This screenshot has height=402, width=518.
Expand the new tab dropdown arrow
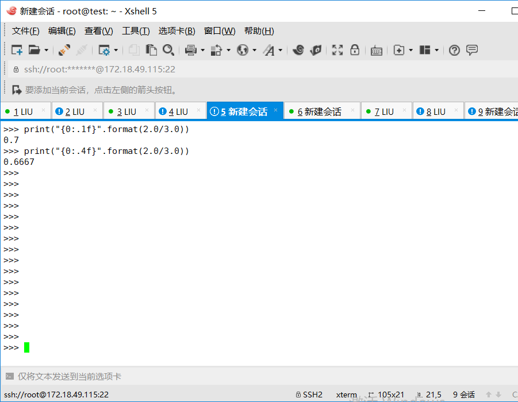410,51
